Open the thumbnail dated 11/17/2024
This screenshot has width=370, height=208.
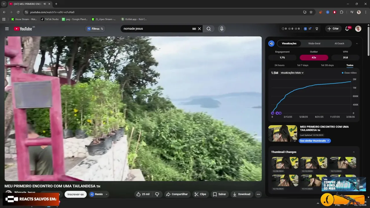(314, 180)
